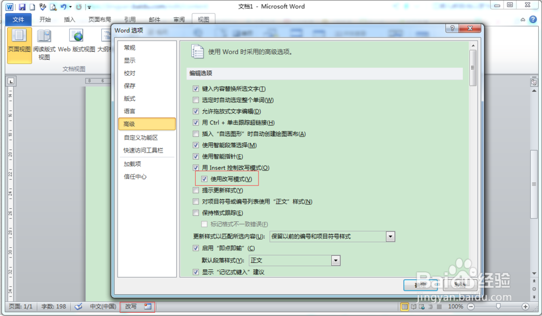Switch to the 审阅 ribbon tab
Screen dimensions: 542x316
(179, 19)
